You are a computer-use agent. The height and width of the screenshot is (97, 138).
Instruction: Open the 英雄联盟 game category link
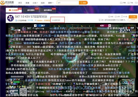pos(47,20)
